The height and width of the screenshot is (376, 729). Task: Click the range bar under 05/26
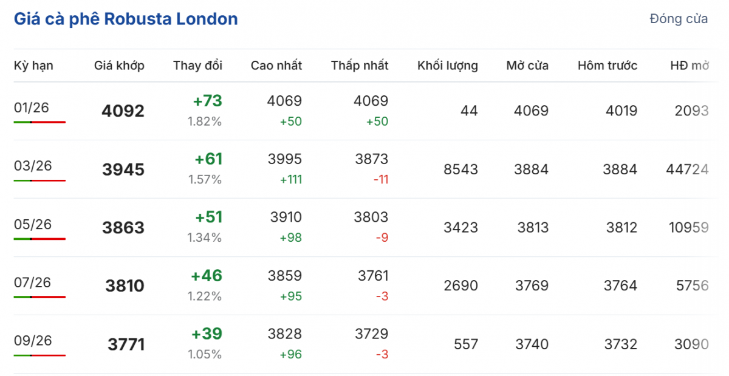(39, 239)
